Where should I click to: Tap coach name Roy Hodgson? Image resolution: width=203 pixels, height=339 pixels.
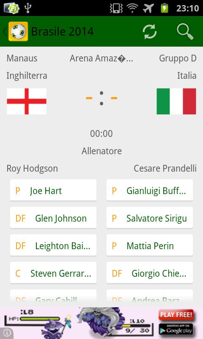(x=32, y=169)
